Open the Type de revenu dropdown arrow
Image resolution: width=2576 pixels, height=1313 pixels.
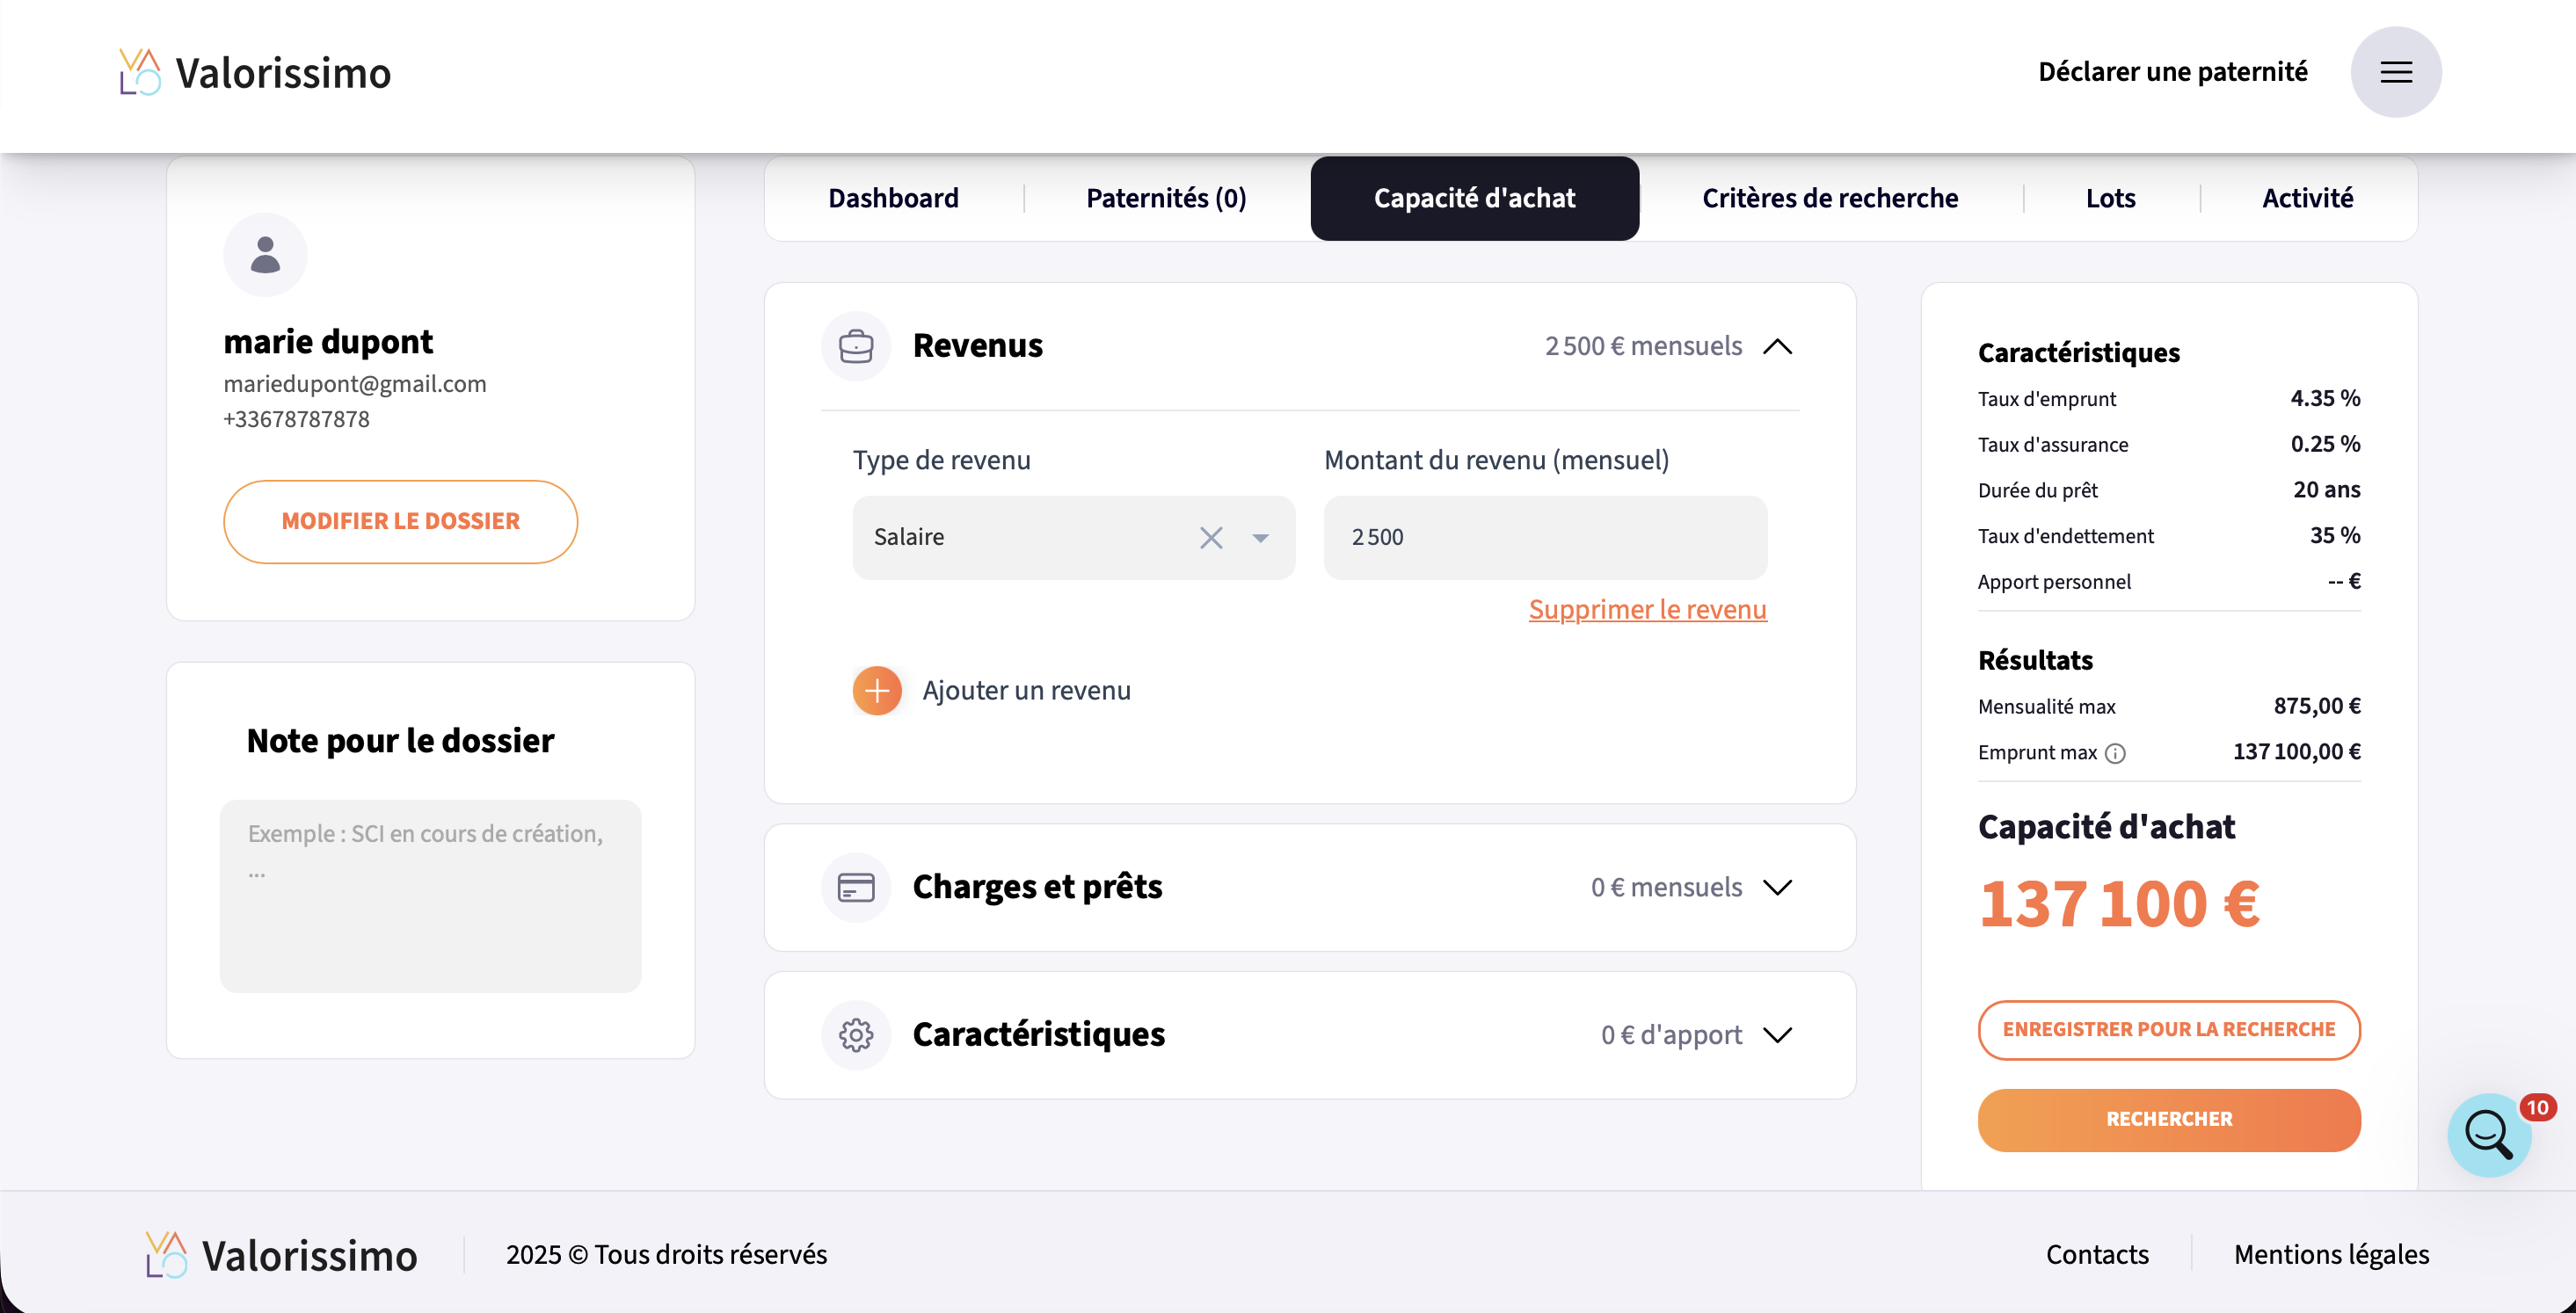pyautogui.click(x=1260, y=538)
